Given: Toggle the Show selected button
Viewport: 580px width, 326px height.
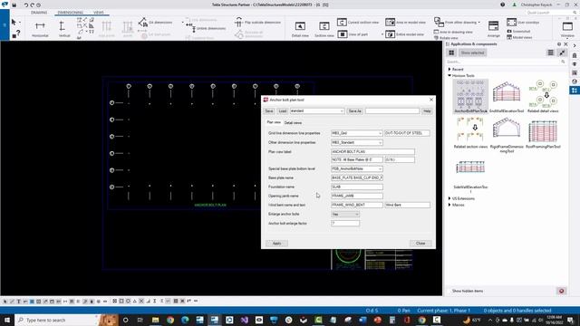Looking at the screenshot, I should [x=472, y=53].
